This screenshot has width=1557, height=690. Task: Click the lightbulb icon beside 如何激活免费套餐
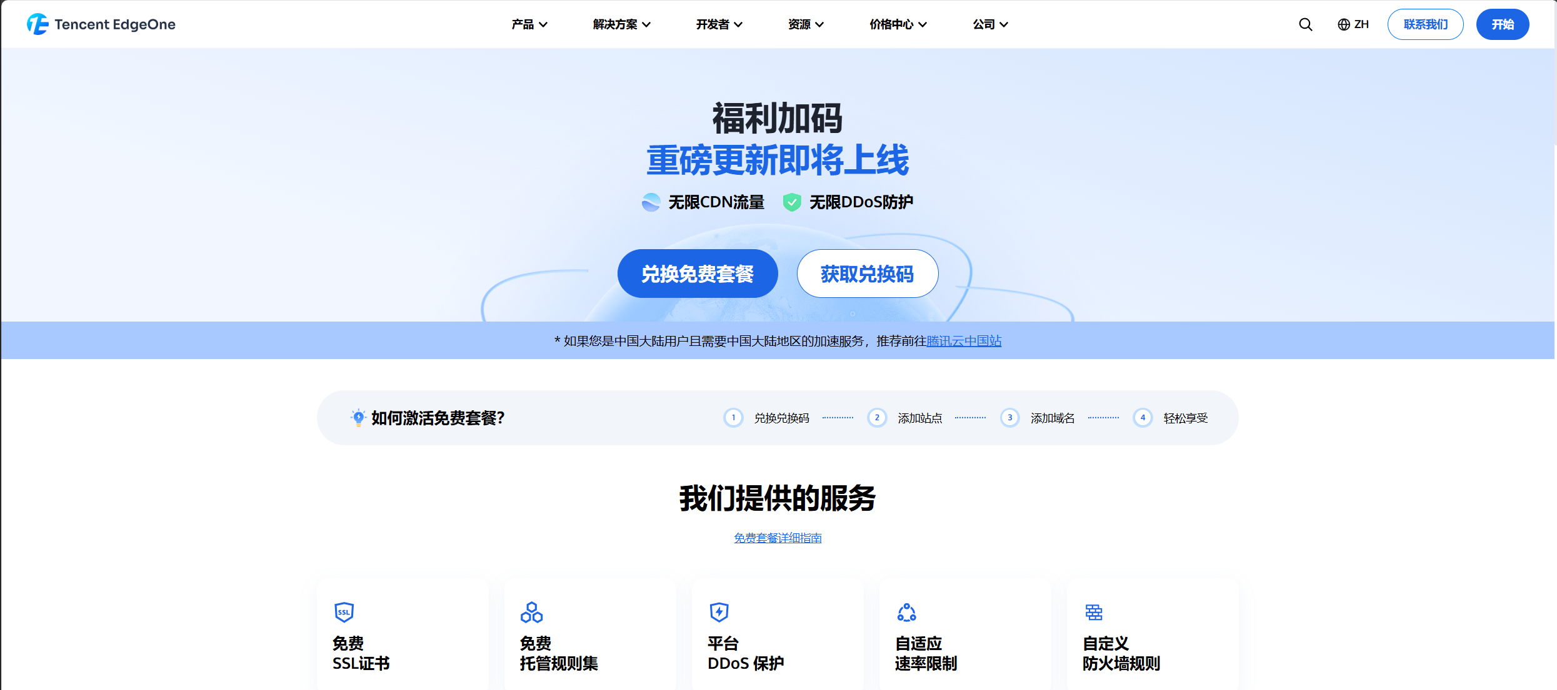tap(358, 418)
